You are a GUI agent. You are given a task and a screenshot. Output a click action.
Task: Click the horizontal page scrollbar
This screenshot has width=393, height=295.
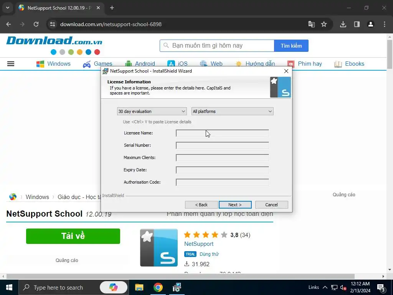pos(180,277)
